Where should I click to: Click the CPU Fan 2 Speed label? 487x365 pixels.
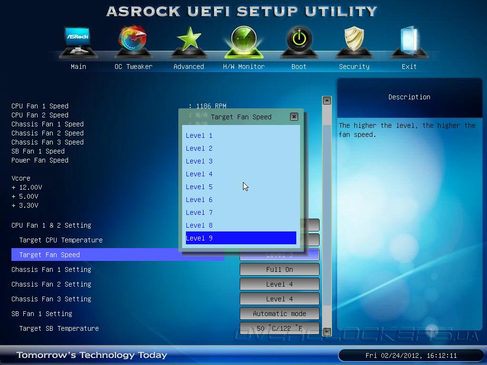point(40,115)
